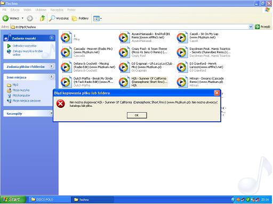Select Dutch Maffia - Break My Stride file
Screen dimensions: 273x204
[87, 82]
